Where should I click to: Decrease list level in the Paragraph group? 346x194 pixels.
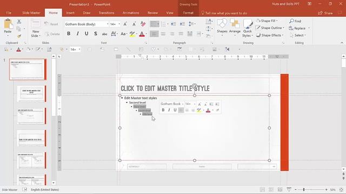tap(173, 24)
